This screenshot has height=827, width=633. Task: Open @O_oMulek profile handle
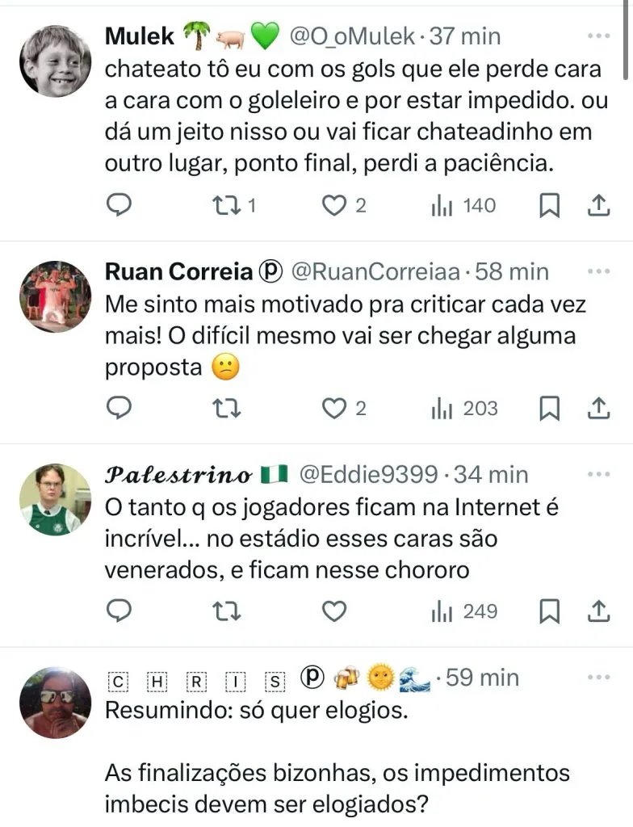click(x=353, y=36)
